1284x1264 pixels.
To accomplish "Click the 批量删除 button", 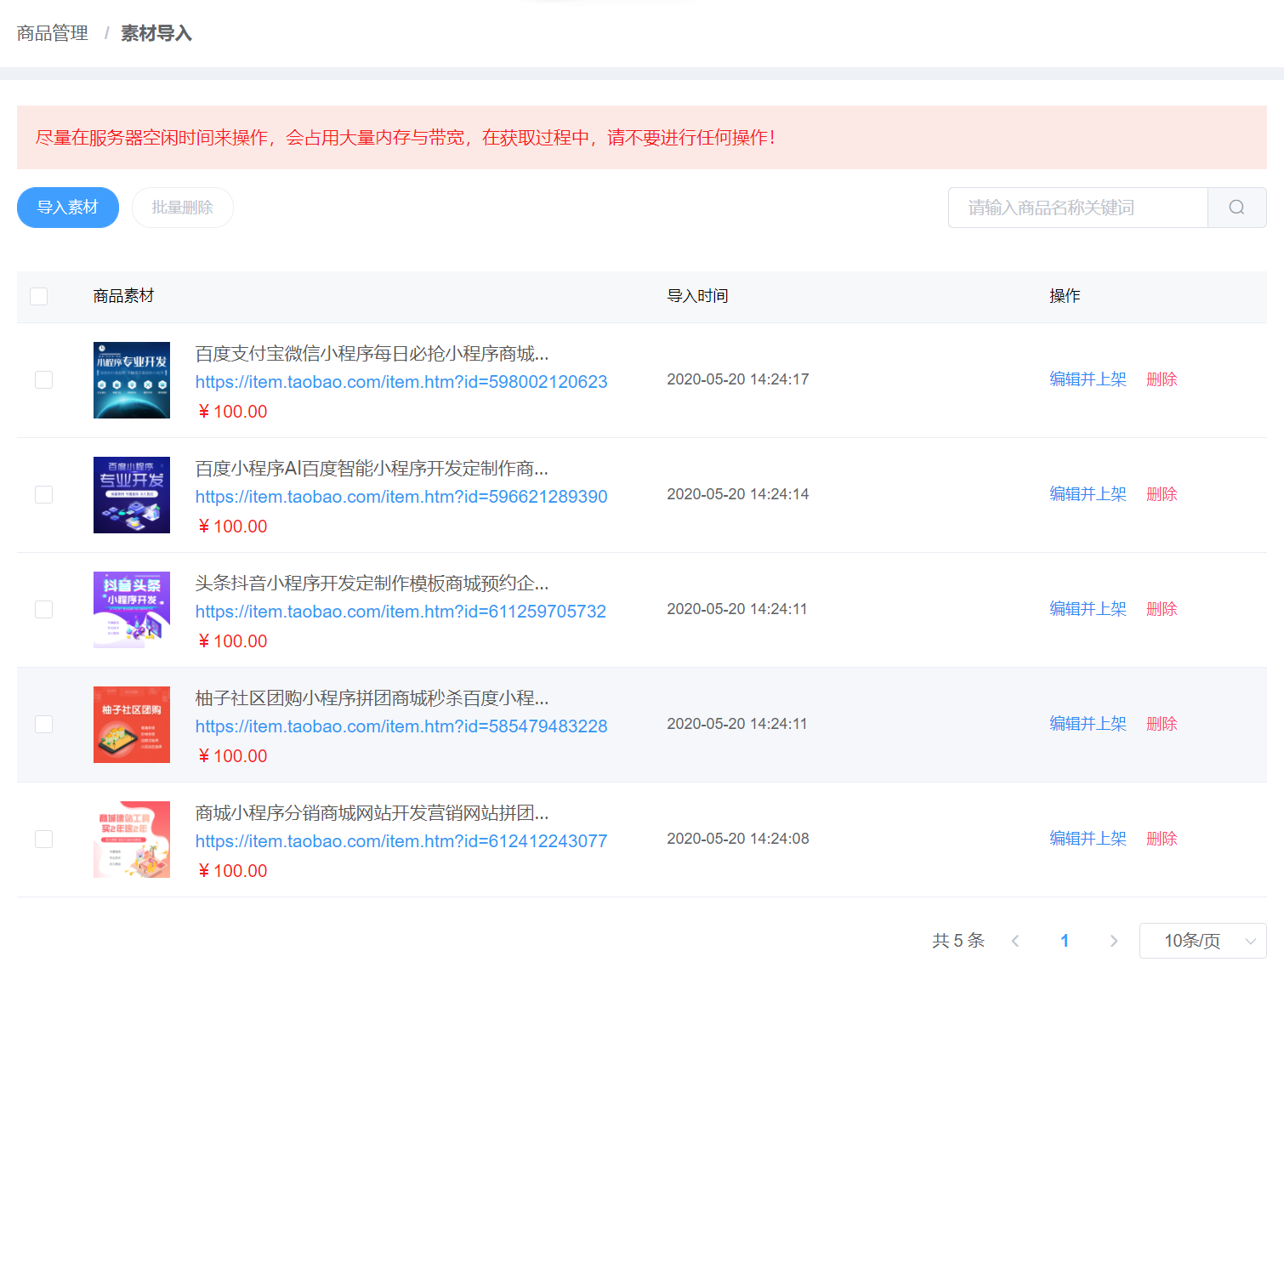I will (x=183, y=208).
